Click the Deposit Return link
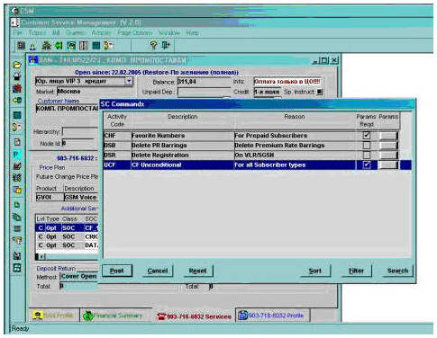Screen dimensions: 437x338 56,269
